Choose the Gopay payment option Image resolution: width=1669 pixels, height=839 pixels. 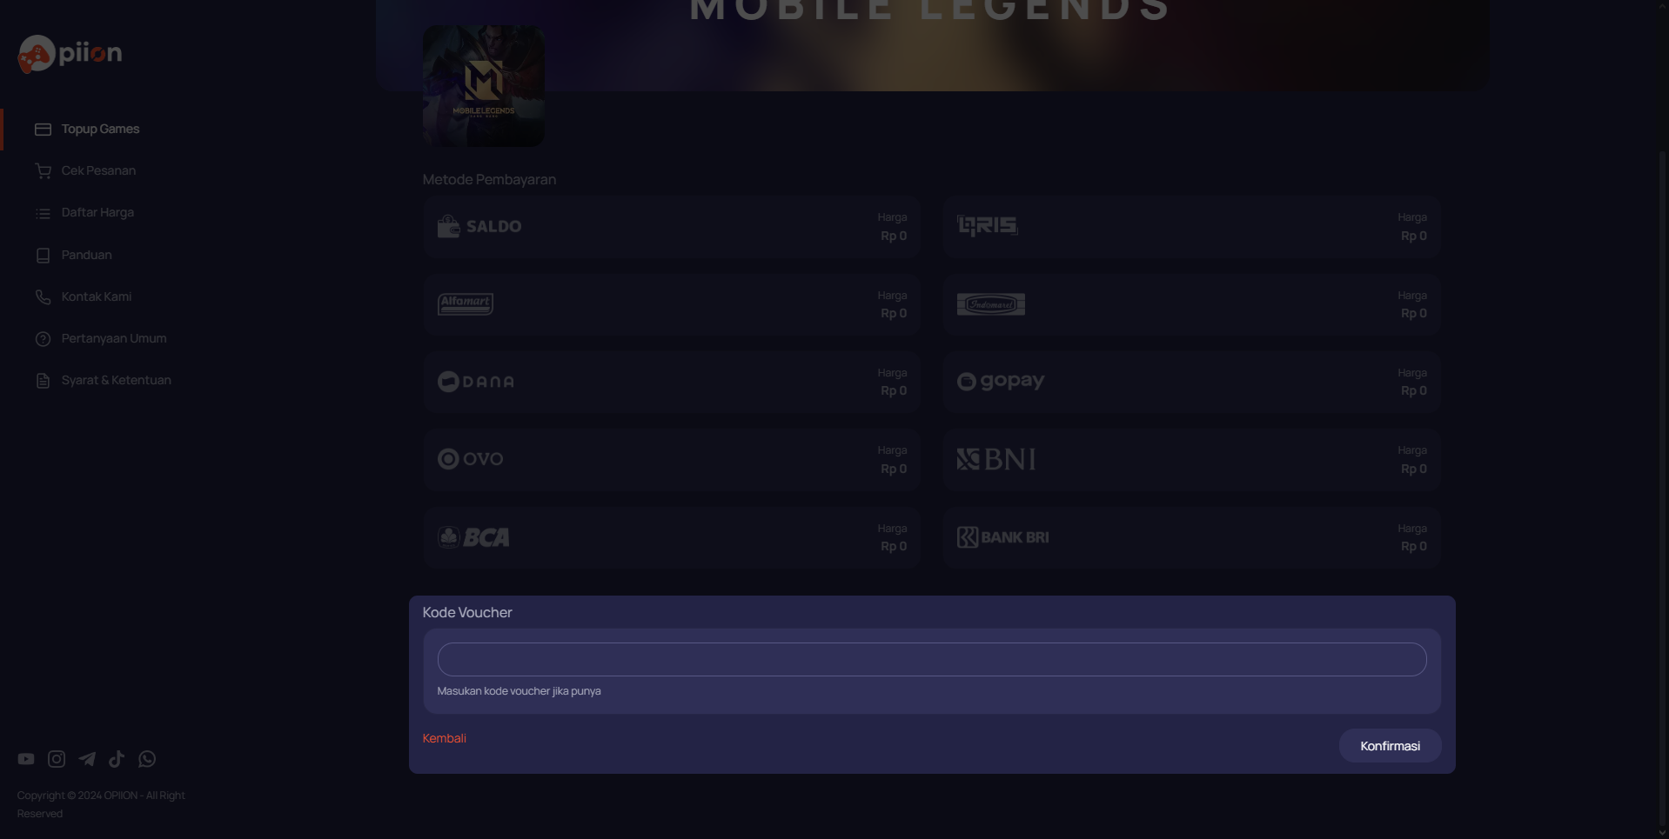click(1191, 382)
